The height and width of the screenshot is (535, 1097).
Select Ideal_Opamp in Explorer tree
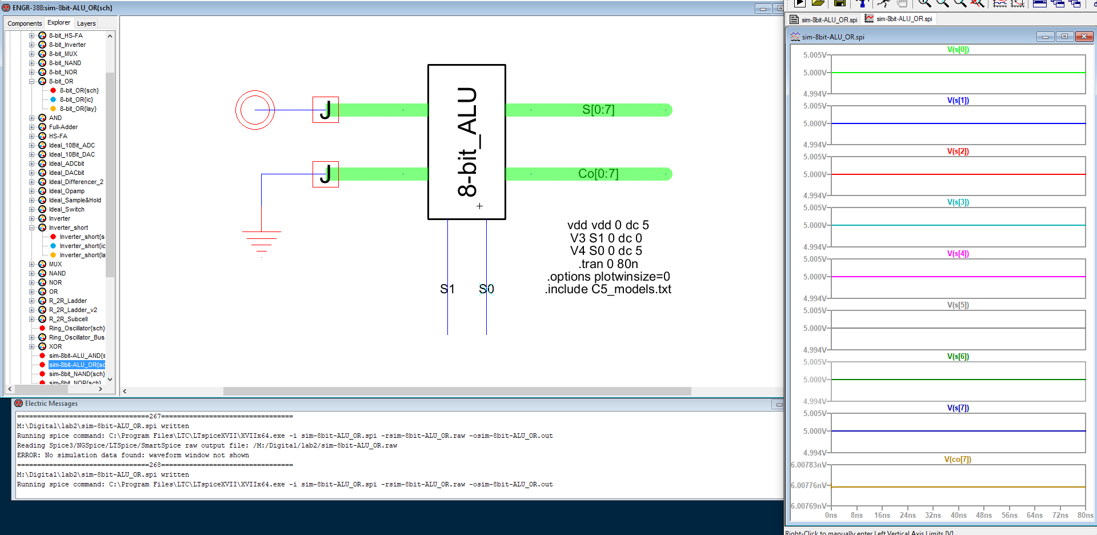[67, 191]
